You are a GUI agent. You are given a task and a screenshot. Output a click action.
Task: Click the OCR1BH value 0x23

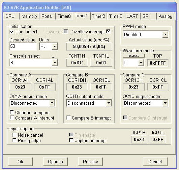point(77,87)
